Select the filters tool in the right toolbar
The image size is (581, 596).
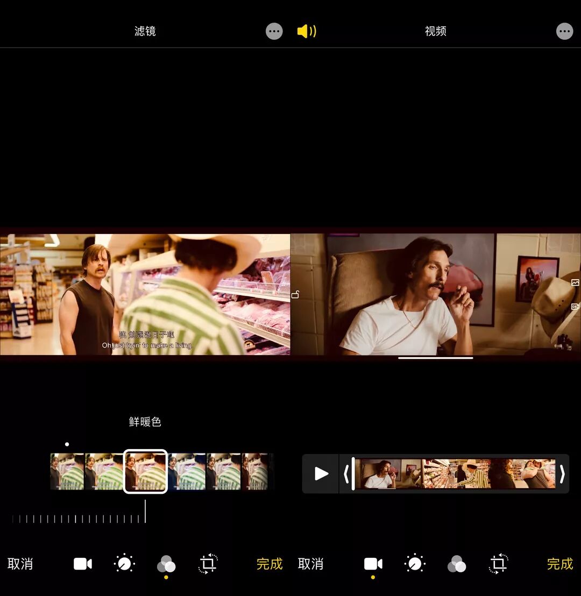[x=457, y=564]
